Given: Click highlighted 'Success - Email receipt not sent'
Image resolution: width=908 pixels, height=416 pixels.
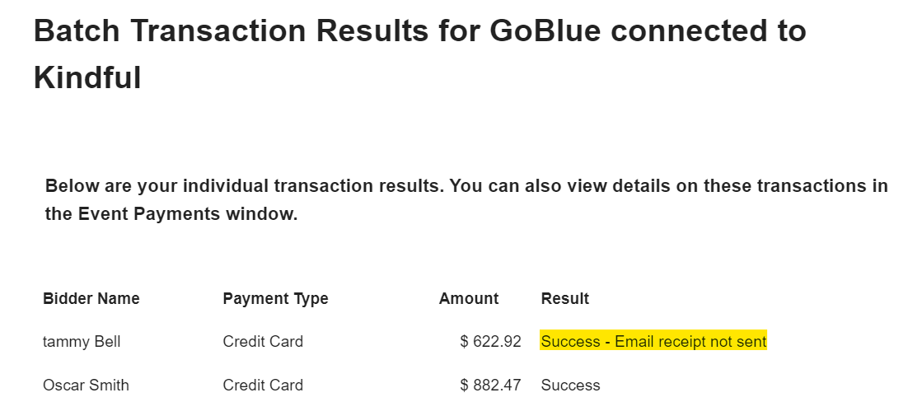Looking at the screenshot, I should tap(653, 341).
